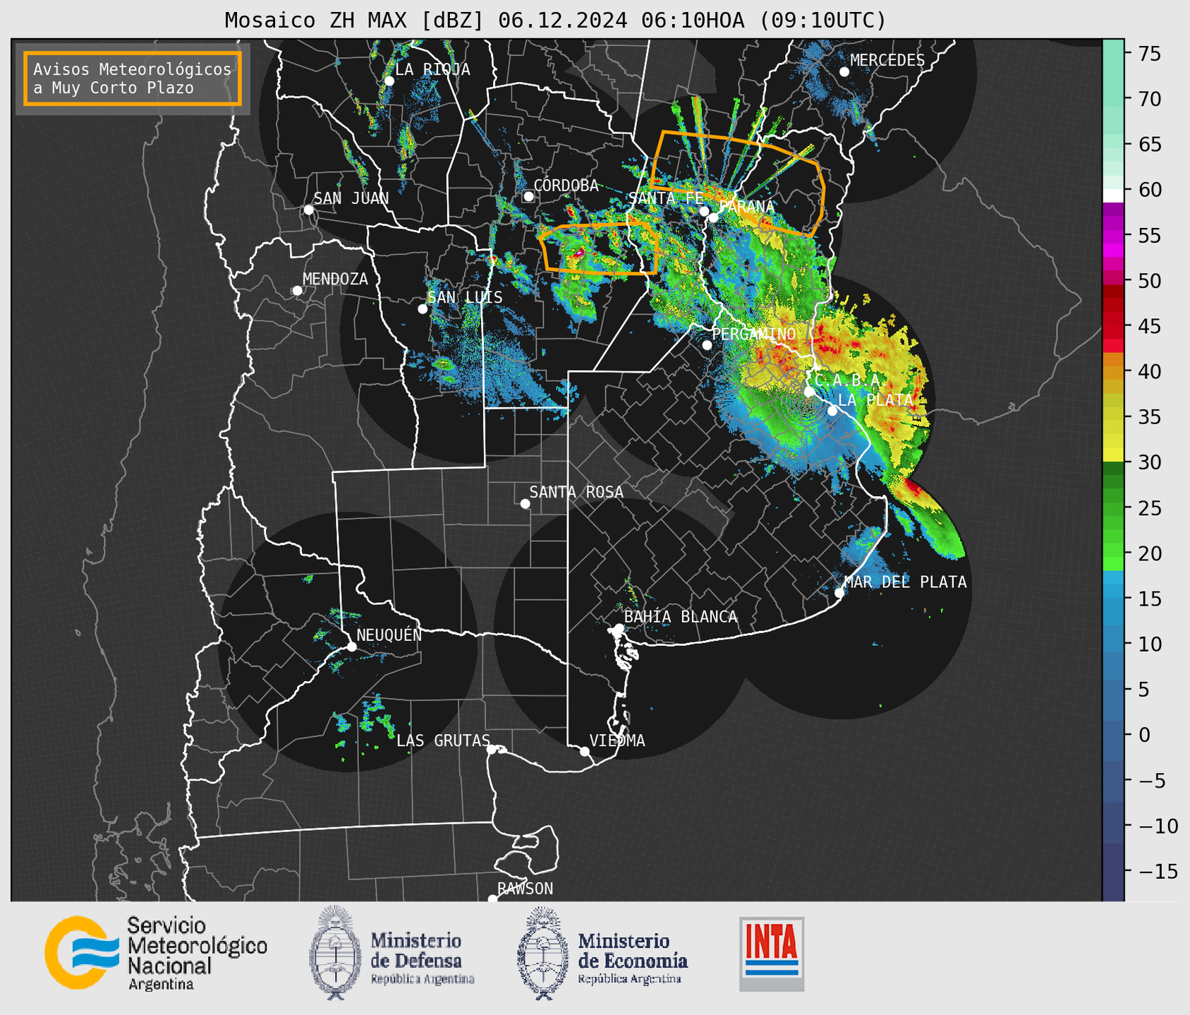Click the CÓRDOBA label

coord(566,185)
